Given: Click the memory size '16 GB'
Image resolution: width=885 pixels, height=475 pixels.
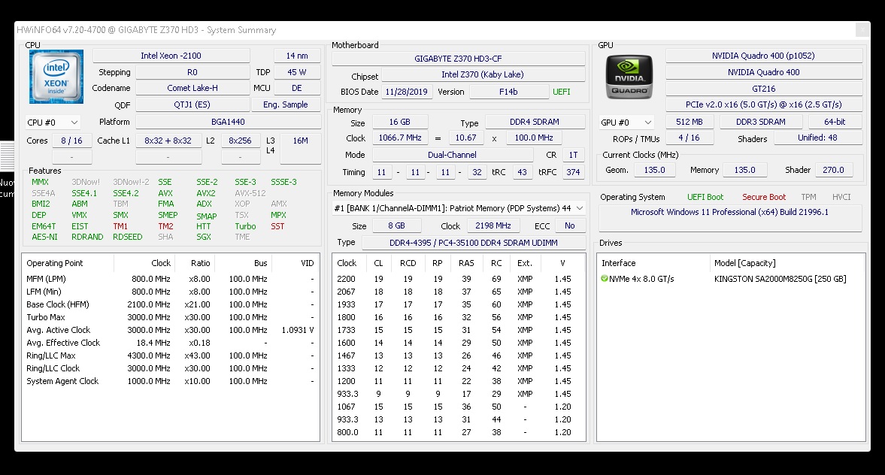Looking at the screenshot, I should pos(399,122).
